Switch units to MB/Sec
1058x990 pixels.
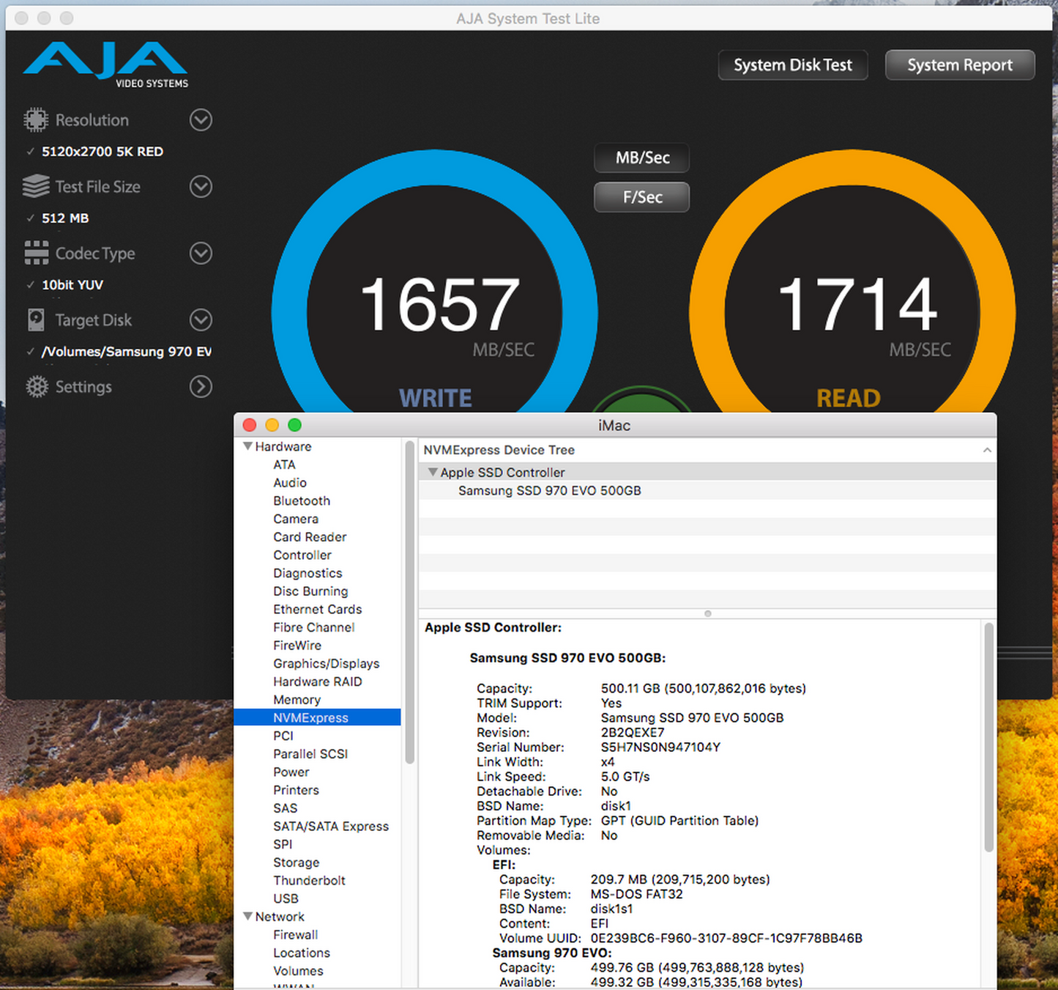click(x=641, y=158)
